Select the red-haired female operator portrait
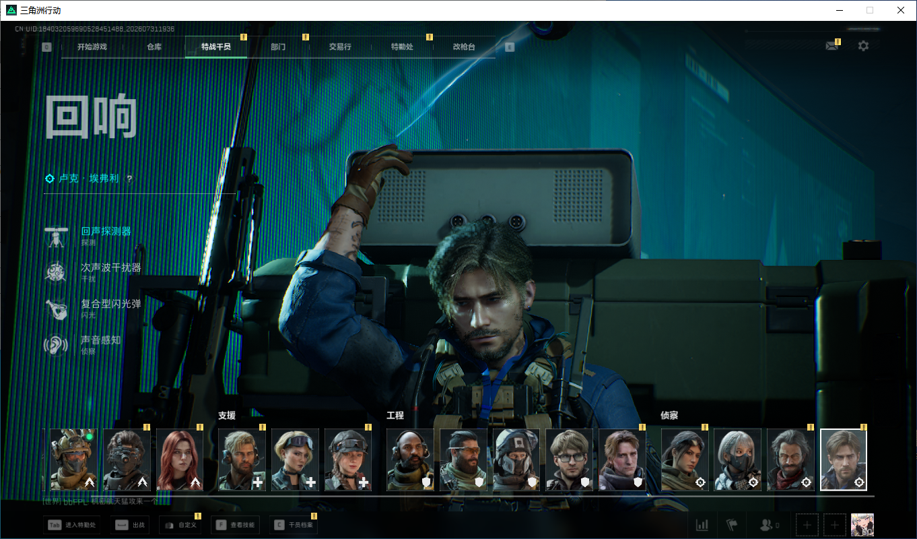Viewport: 917px width, 539px height. click(180, 459)
